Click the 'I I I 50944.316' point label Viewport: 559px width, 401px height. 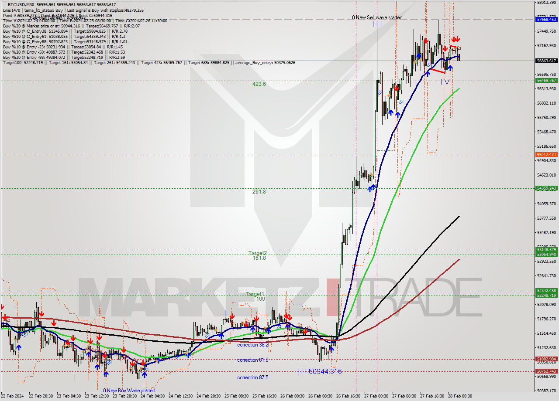[x=319, y=371]
